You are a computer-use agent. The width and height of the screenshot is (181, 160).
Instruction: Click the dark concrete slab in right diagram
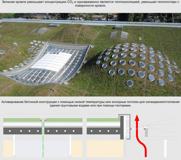(103, 131)
